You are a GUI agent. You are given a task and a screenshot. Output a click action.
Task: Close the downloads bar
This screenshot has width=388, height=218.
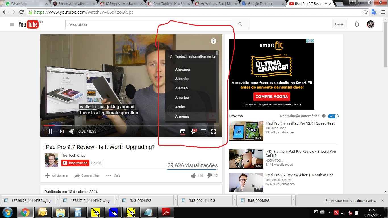pyautogui.click(x=383, y=200)
